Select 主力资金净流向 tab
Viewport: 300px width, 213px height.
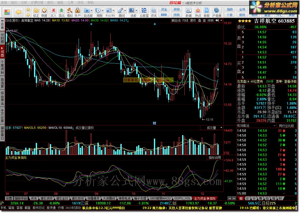pos(205,198)
